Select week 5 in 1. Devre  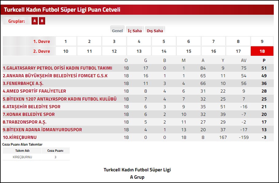tap(164, 41)
